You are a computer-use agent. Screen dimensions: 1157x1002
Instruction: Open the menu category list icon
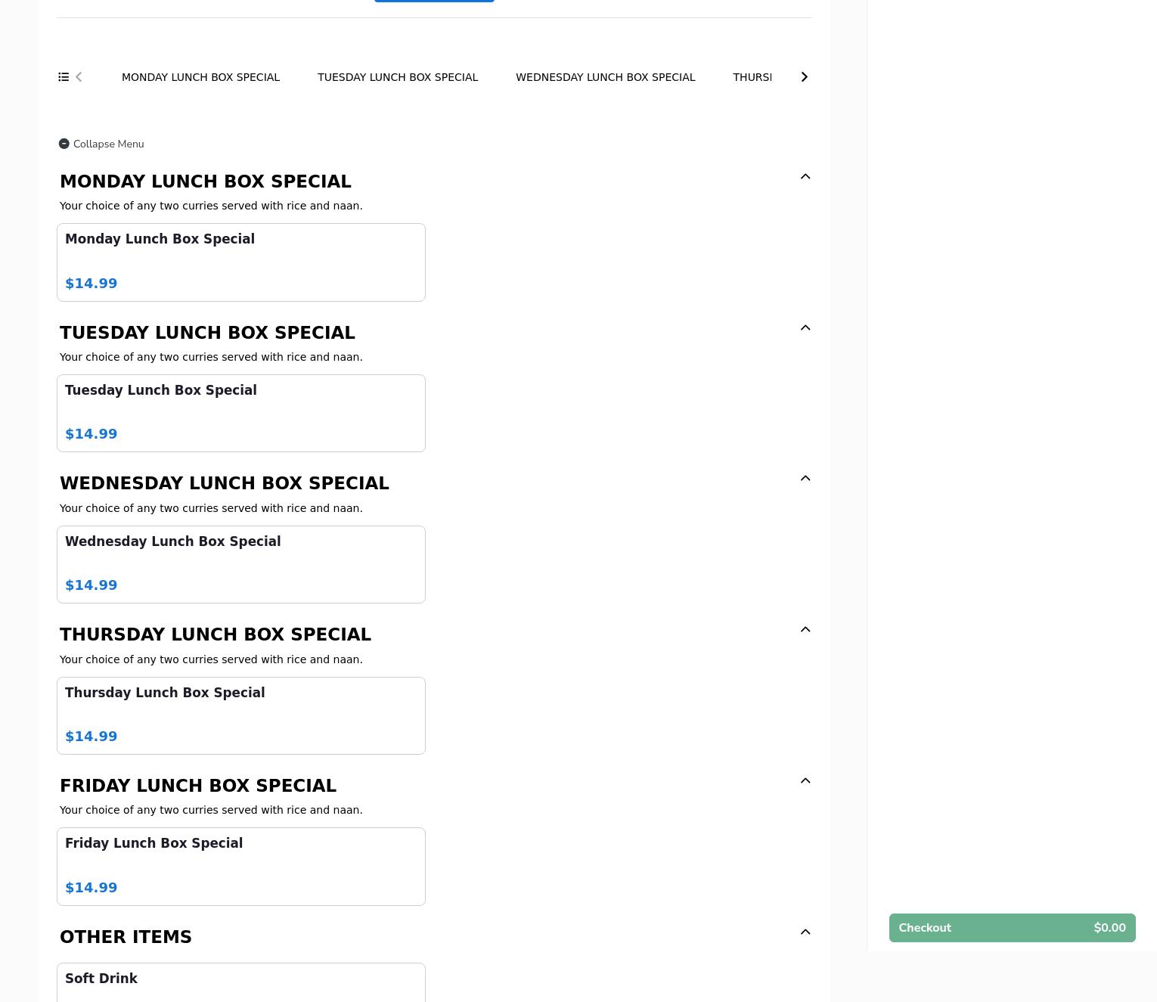coord(64,77)
